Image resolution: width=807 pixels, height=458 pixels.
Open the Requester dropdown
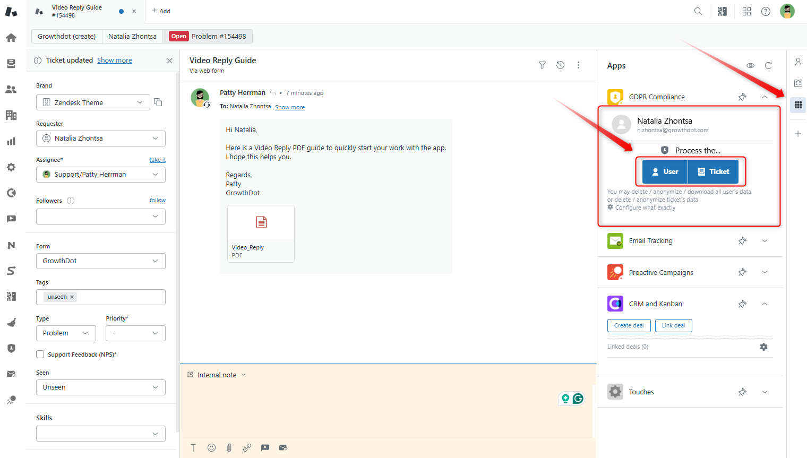(101, 139)
